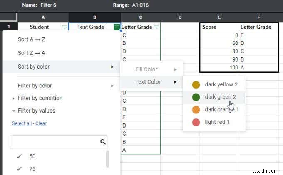Click the Letter Grade cell 'A' beside 100

(258, 68)
